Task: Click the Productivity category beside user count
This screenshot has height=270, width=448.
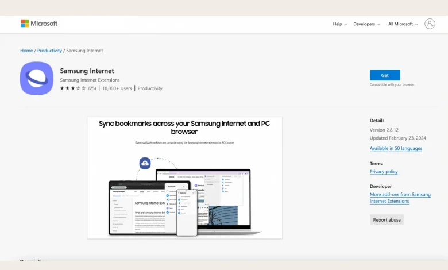Action: tap(150, 88)
